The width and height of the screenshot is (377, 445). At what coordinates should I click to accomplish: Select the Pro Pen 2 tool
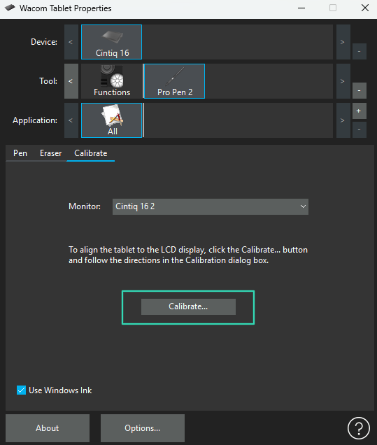click(x=174, y=81)
